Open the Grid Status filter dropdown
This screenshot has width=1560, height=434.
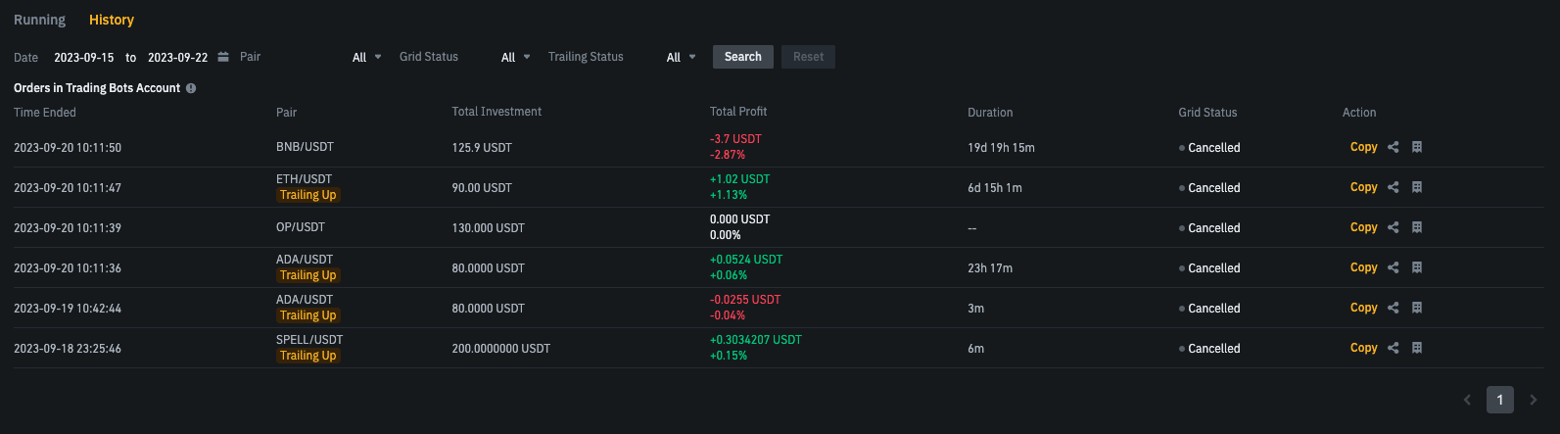point(515,57)
